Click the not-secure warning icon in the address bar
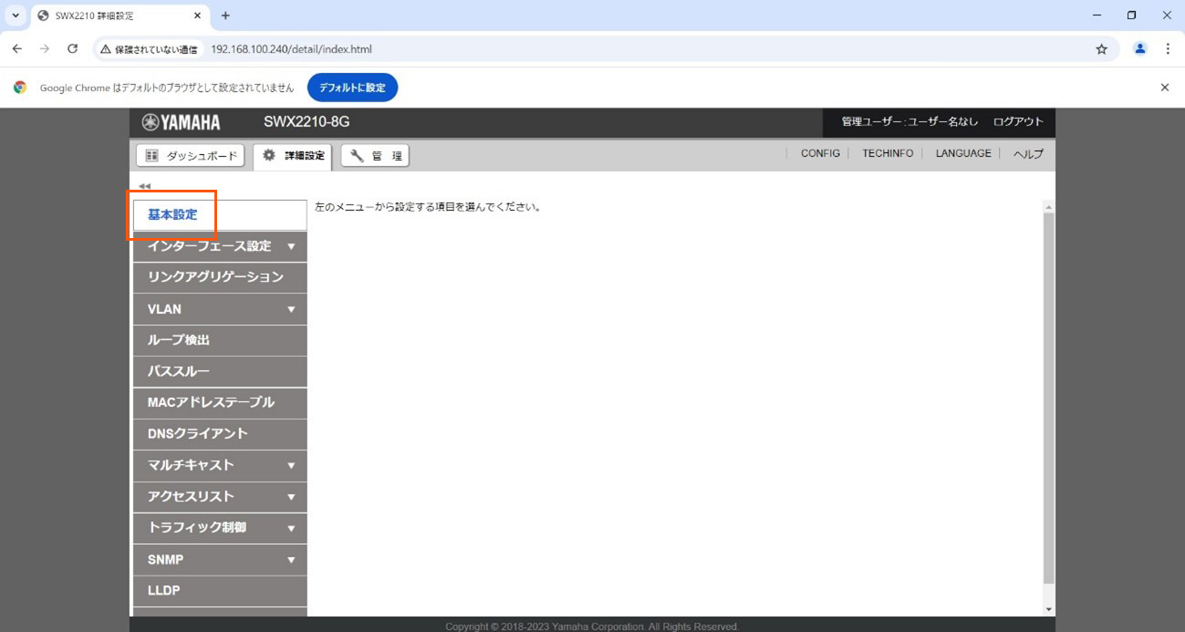Viewport: 1185px width, 632px height. pos(106,49)
